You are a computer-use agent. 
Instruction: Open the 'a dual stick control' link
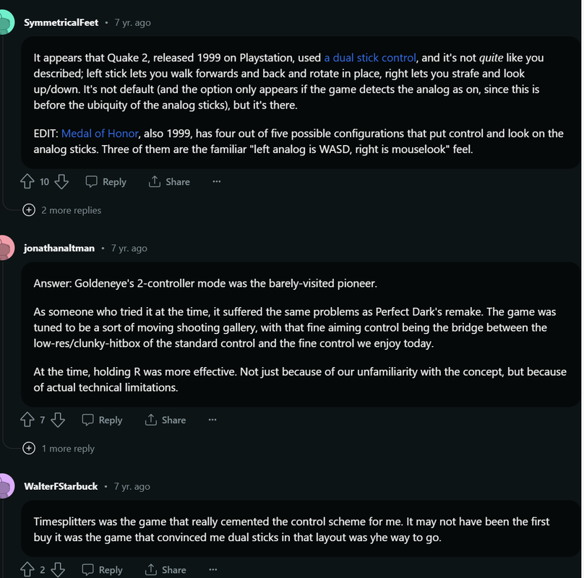[370, 58]
